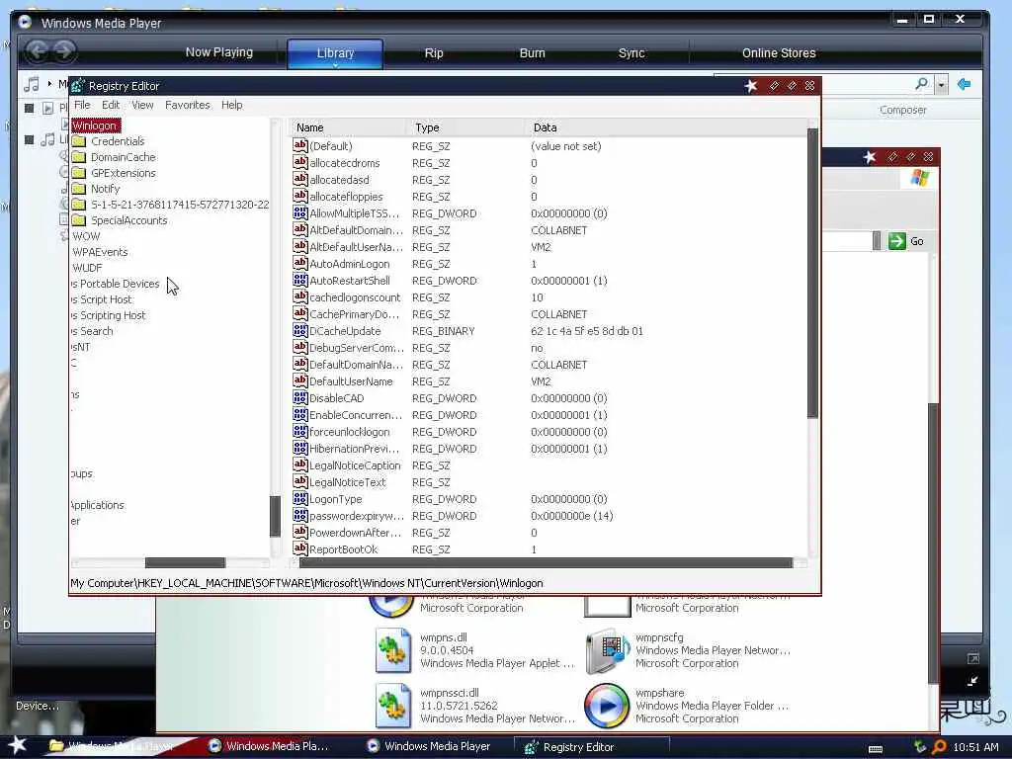Open the wmpnscfg application icon

coord(607,650)
